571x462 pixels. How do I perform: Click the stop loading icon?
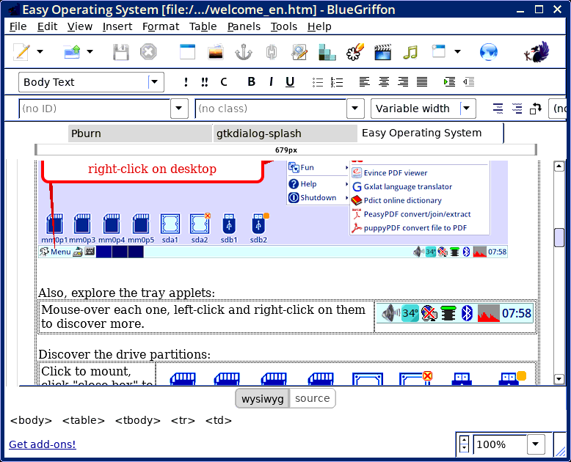tap(148, 52)
